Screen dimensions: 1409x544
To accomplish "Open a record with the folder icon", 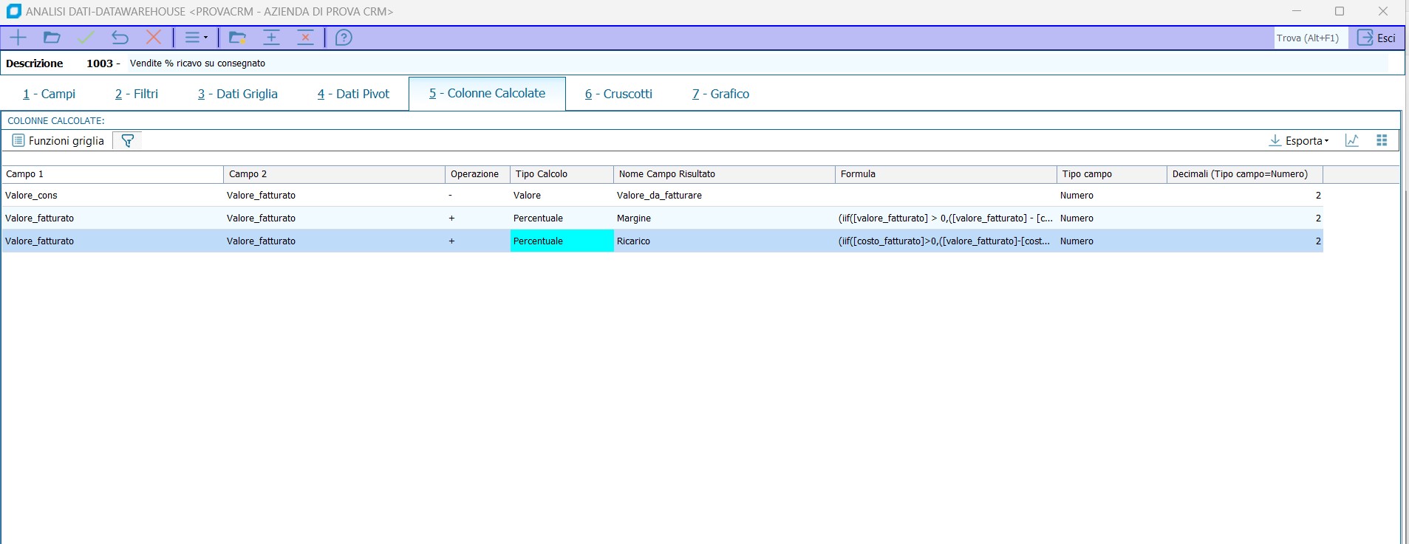I will point(52,38).
